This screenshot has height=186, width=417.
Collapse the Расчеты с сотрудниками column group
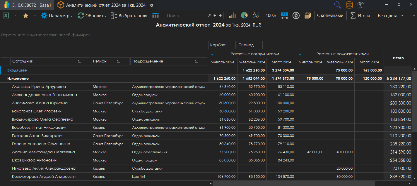pos(213,54)
